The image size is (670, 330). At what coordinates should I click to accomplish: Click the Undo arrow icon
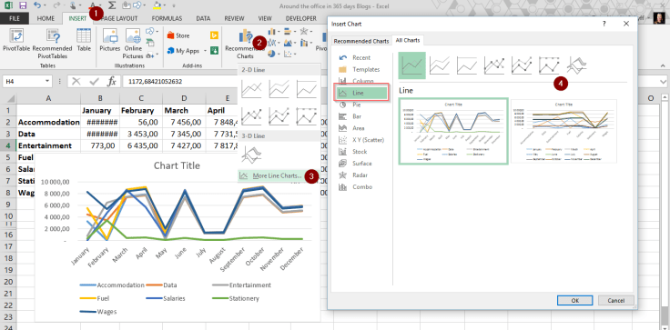pyautogui.click(x=37, y=6)
